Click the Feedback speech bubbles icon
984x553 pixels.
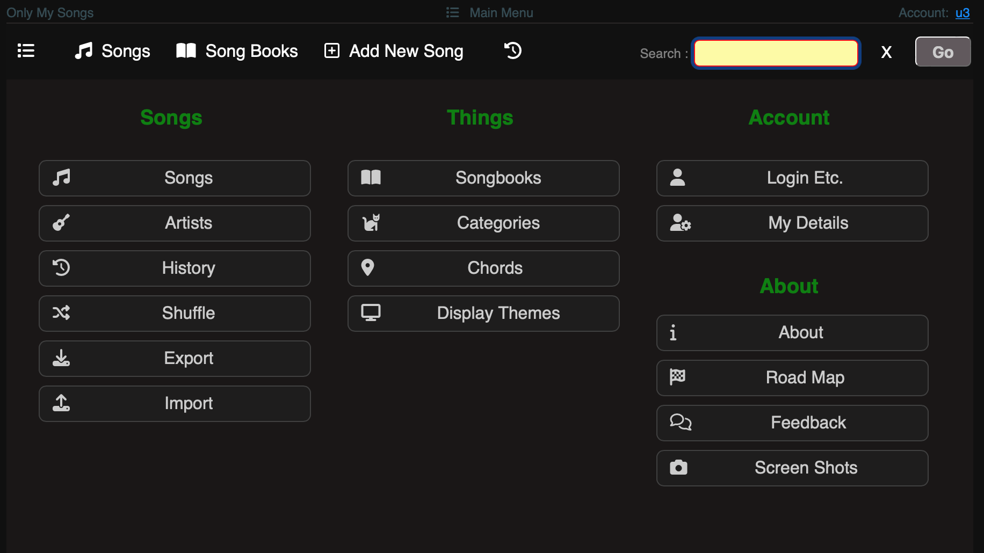680,423
